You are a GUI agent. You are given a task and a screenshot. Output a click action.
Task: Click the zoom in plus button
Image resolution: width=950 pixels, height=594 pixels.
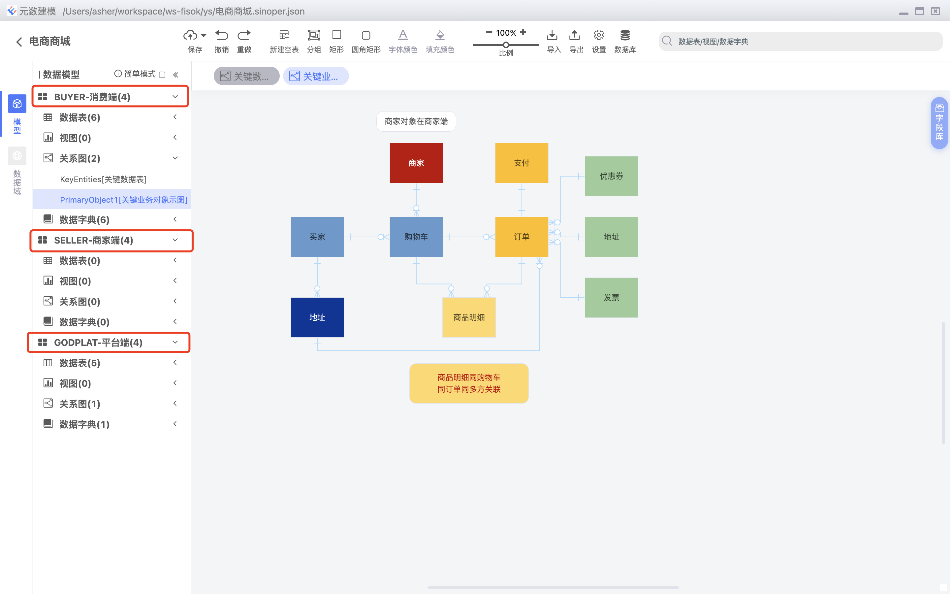523,32
